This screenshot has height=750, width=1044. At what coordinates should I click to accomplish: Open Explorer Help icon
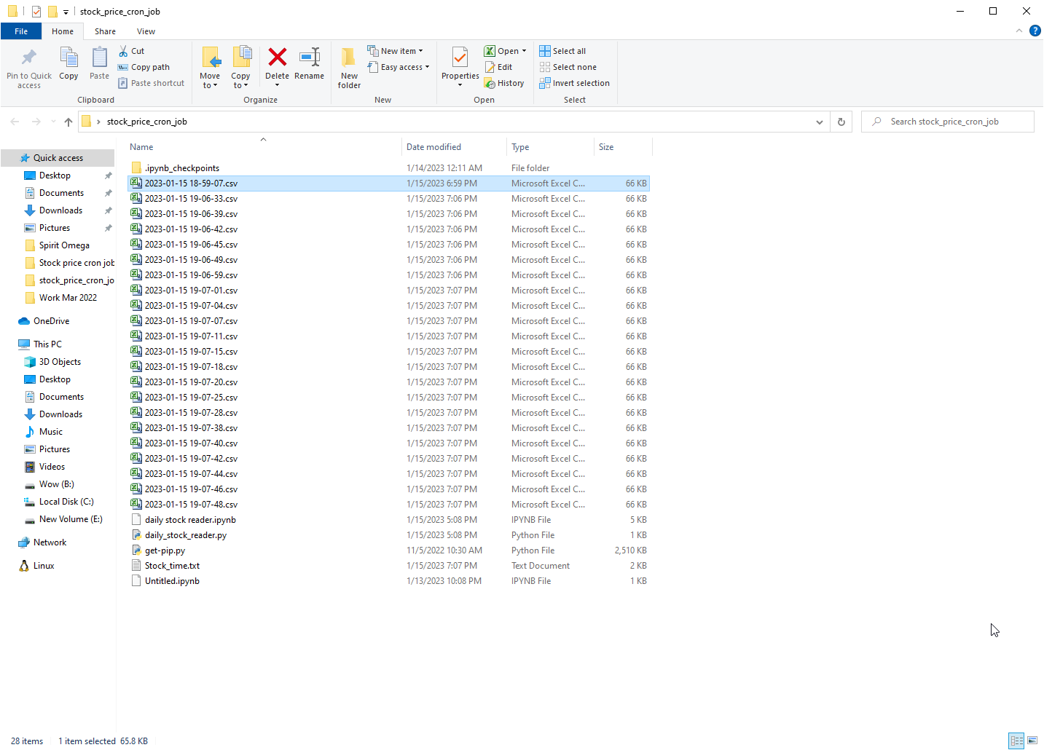coord(1035,31)
